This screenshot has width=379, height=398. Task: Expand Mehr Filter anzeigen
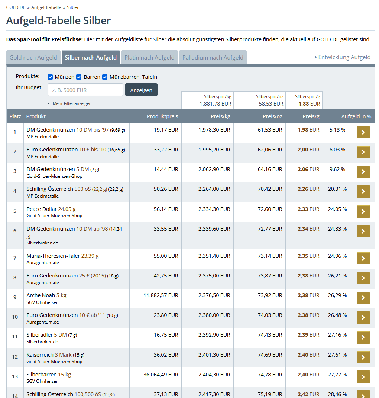(69, 103)
